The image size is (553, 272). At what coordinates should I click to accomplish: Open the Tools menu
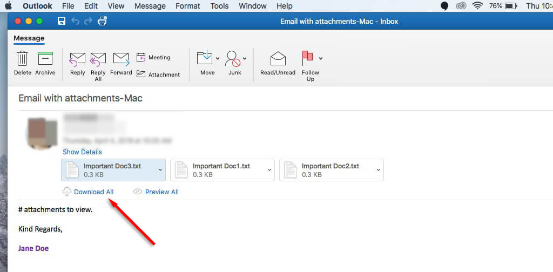219,6
